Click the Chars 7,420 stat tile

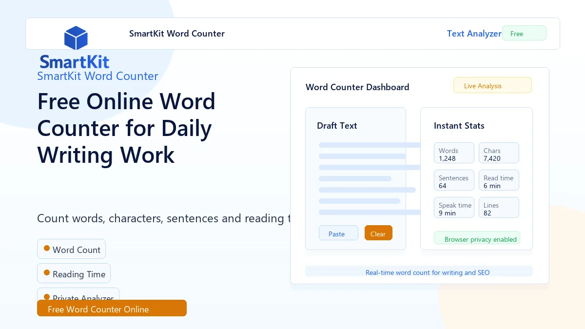pyautogui.click(x=499, y=153)
